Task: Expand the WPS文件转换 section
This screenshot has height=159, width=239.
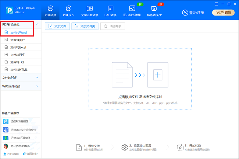Action: point(20,86)
